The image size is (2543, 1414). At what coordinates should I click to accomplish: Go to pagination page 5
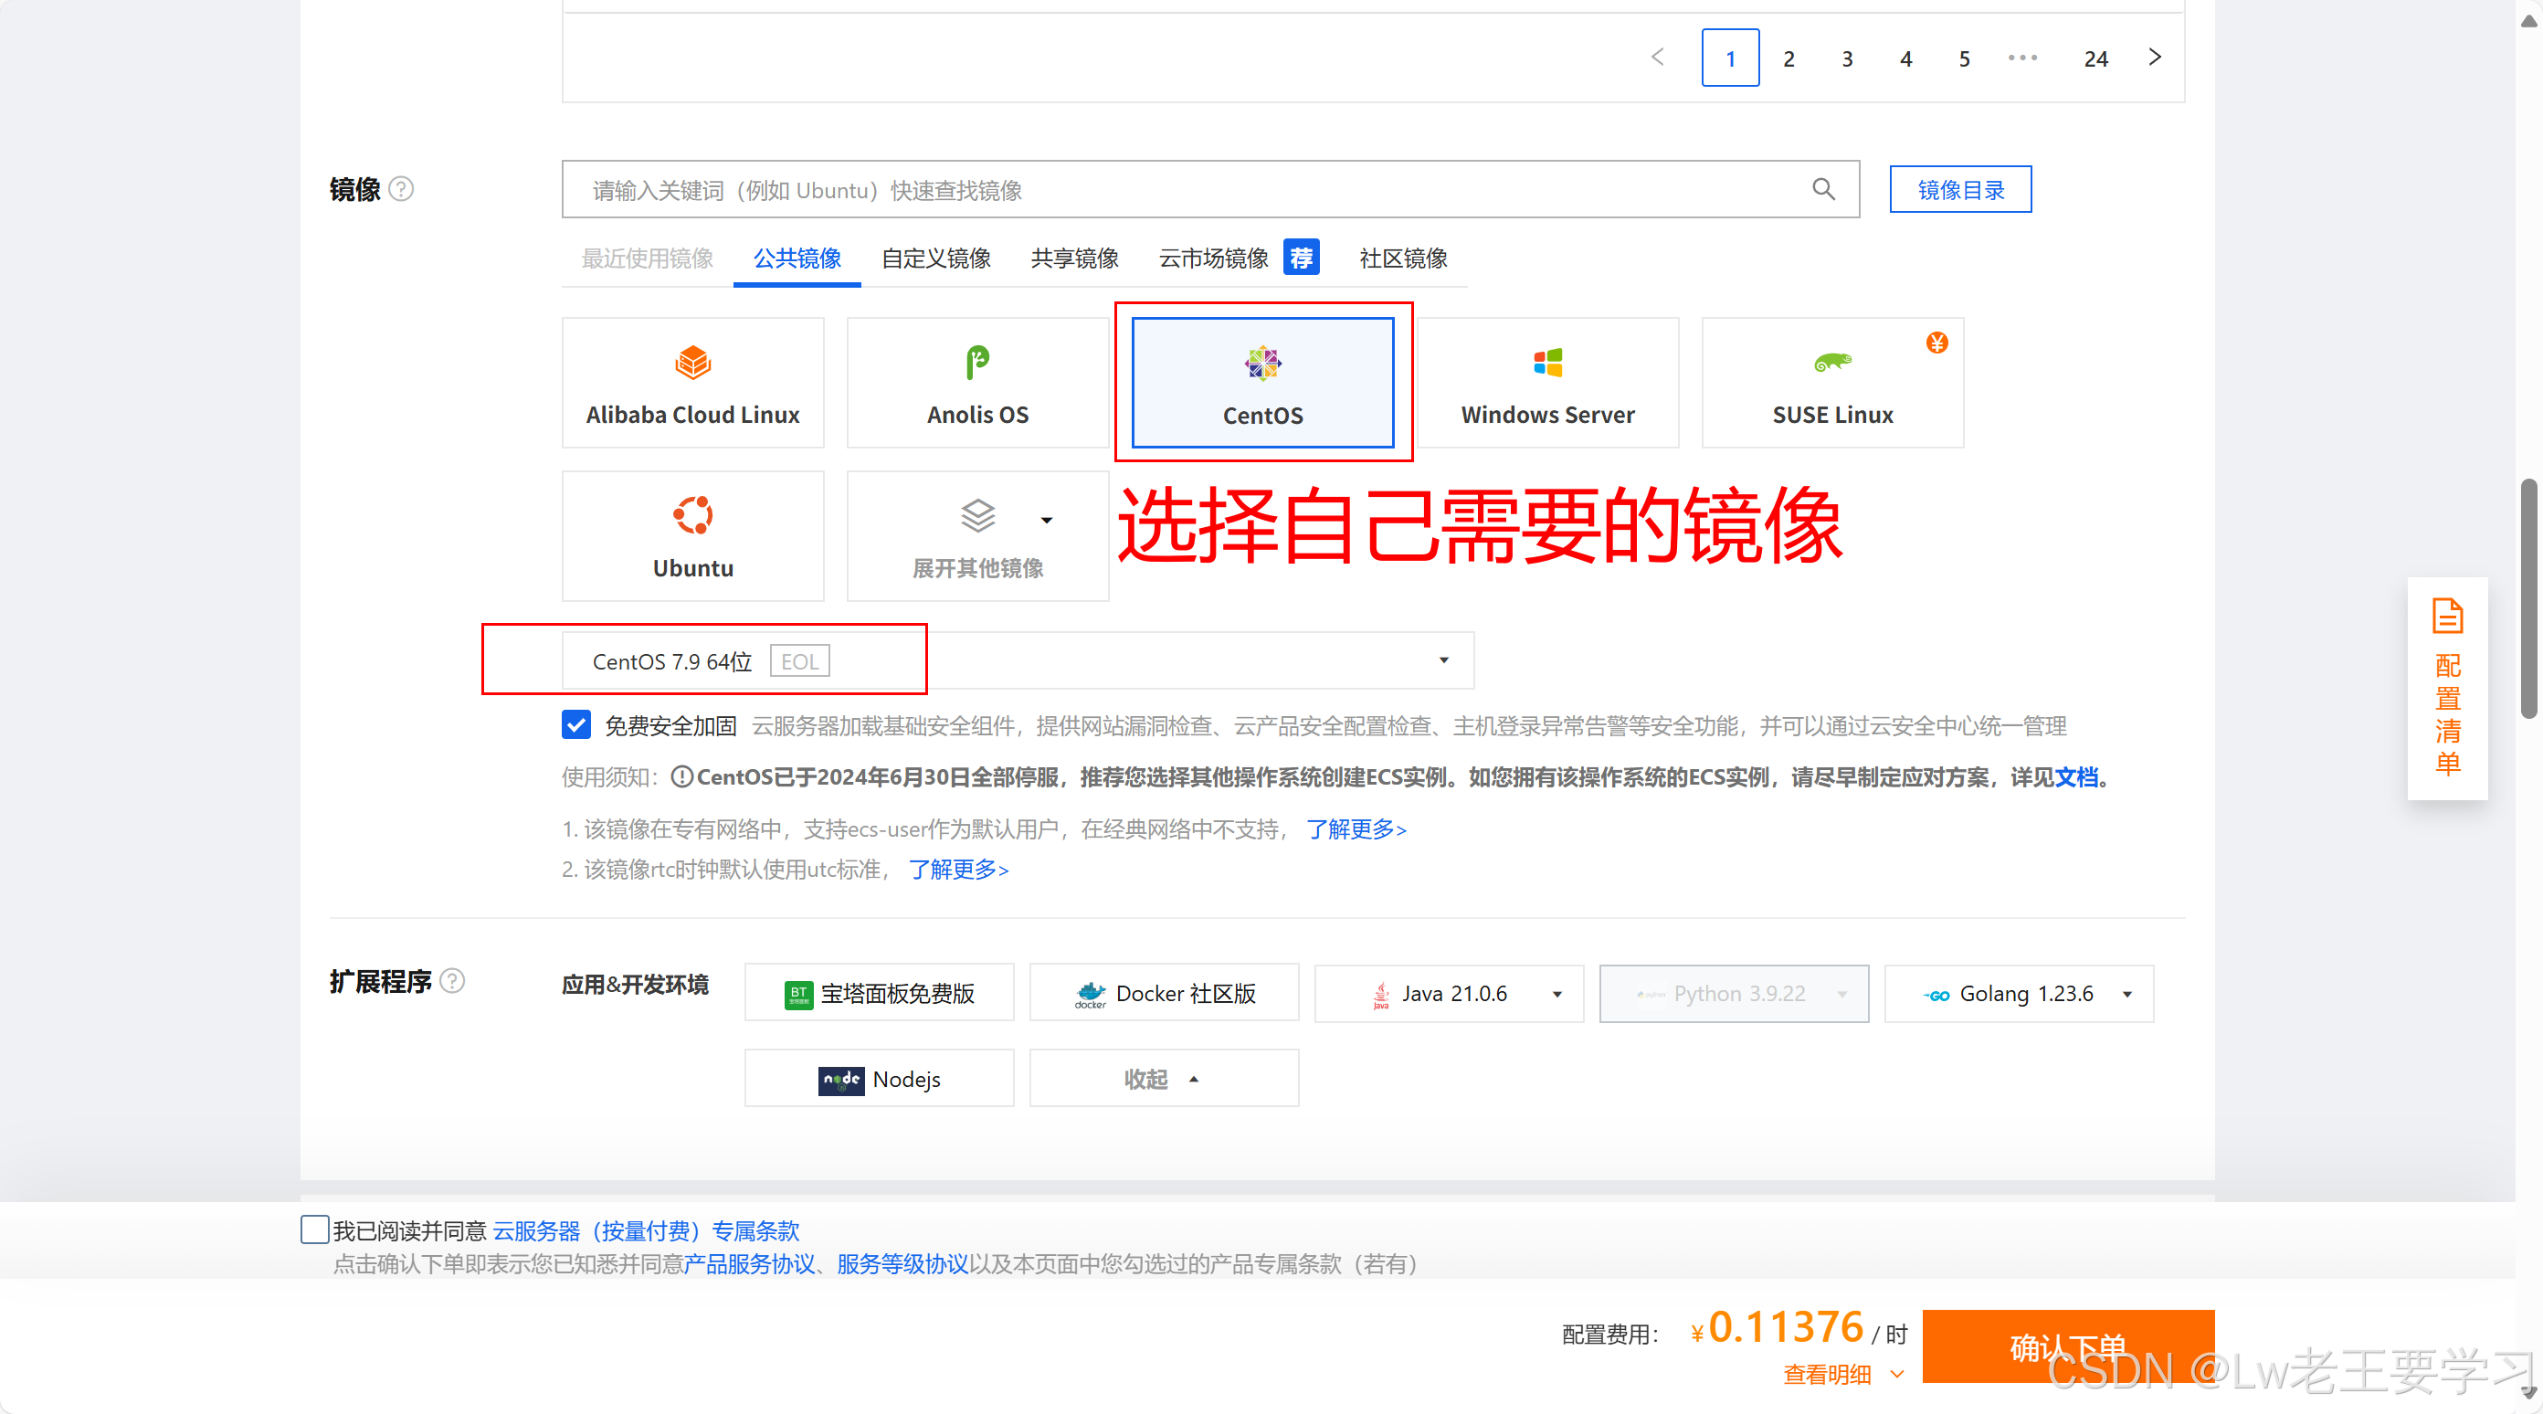click(1965, 58)
